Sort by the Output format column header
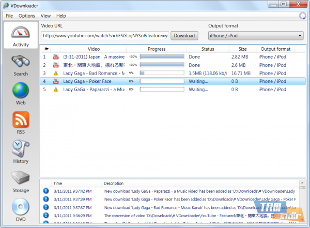Image resolution: width=310 pixels, height=228 pixels. pos(275,49)
